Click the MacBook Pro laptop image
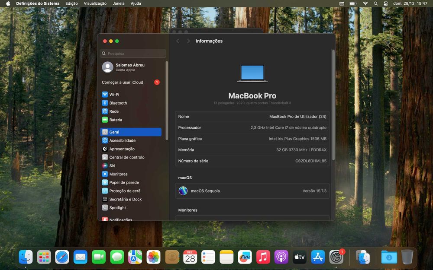This screenshot has width=433, height=270. coord(252,73)
